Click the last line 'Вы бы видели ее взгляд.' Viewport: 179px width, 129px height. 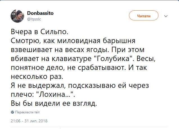(x=54, y=104)
